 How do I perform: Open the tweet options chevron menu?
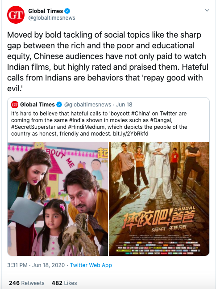[x=207, y=10]
